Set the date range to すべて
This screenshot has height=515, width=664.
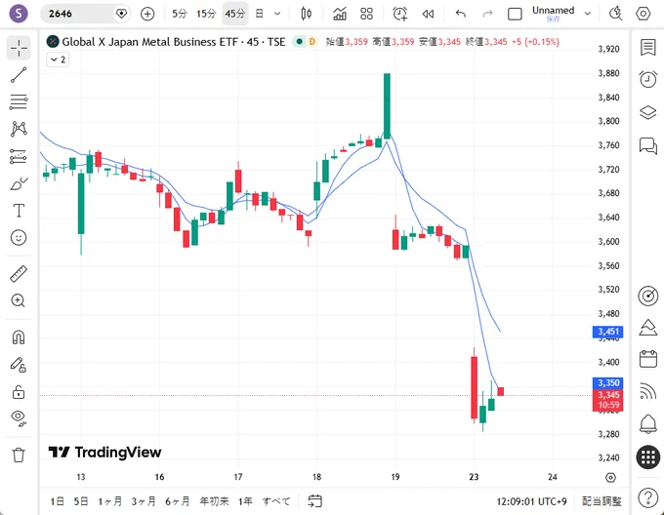click(276, 501)
